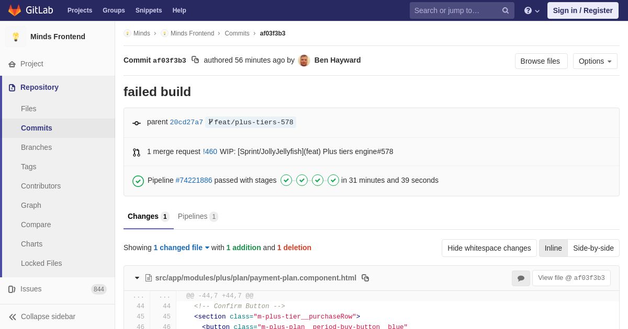628x329 pixels.
Task: Click the pipeline passed status icon
Action: tap(138, 181)
